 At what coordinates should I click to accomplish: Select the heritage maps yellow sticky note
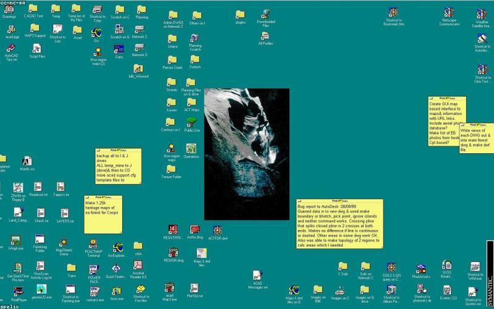coord(103,214)
